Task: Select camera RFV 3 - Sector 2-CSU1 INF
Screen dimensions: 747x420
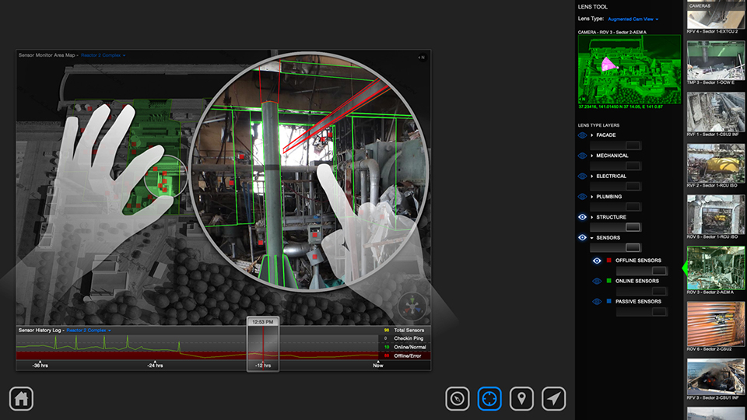Action: point(716,380)
